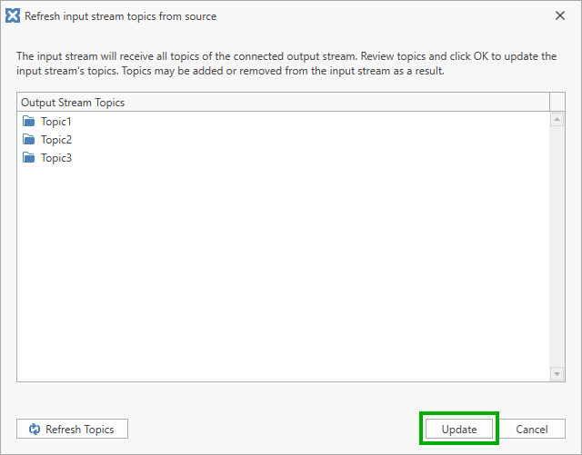Click the Update button

pyautogui.click(x=459, y=429)
